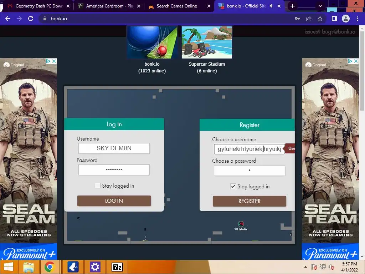Click the REGISTER button
The height and width of the screenshot is (274, 365).
[x=249, y=201]
